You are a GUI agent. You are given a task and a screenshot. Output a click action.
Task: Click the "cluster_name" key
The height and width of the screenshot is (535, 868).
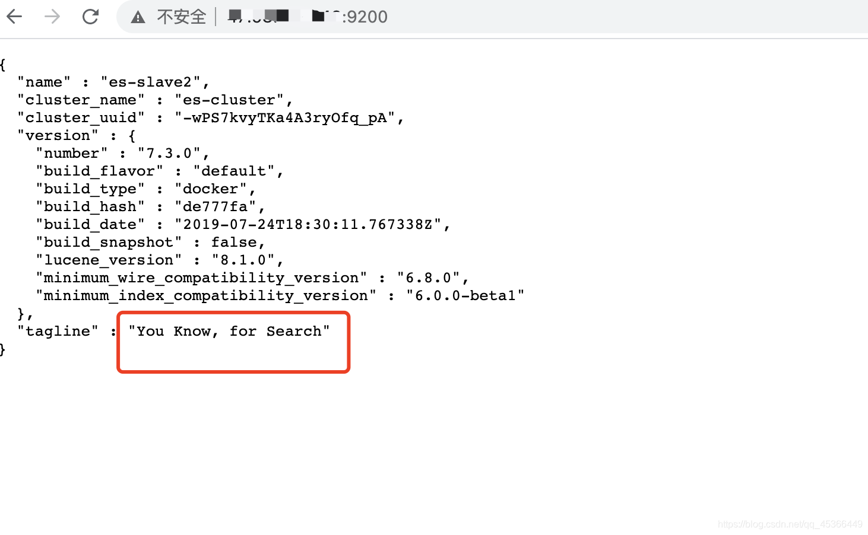81,100
